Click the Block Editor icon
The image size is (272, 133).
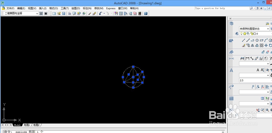(94, 14)
